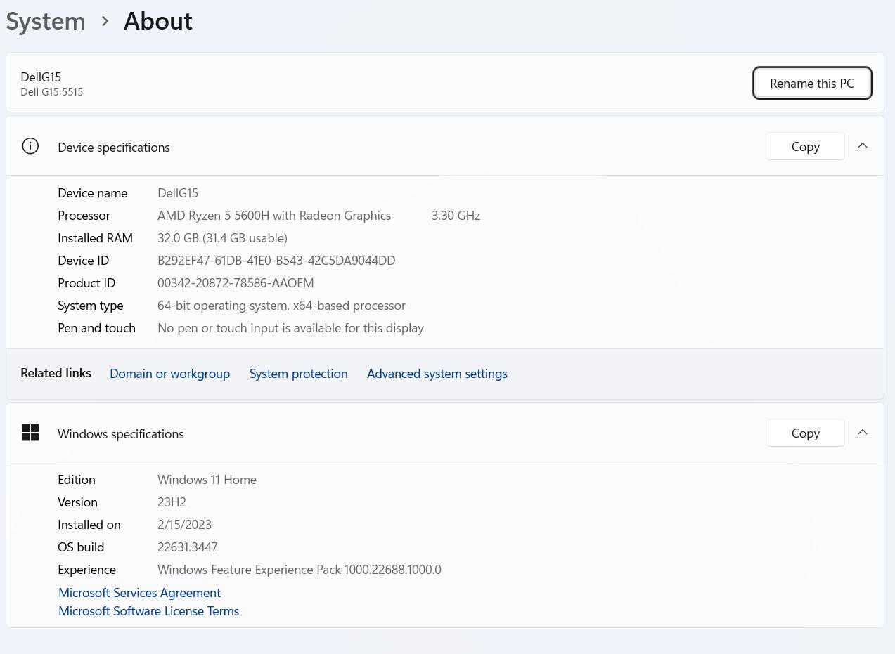The height and width of the screenshot is (654, 895).
Task: Open the System protection link
Action: click(x=298, y=373)
